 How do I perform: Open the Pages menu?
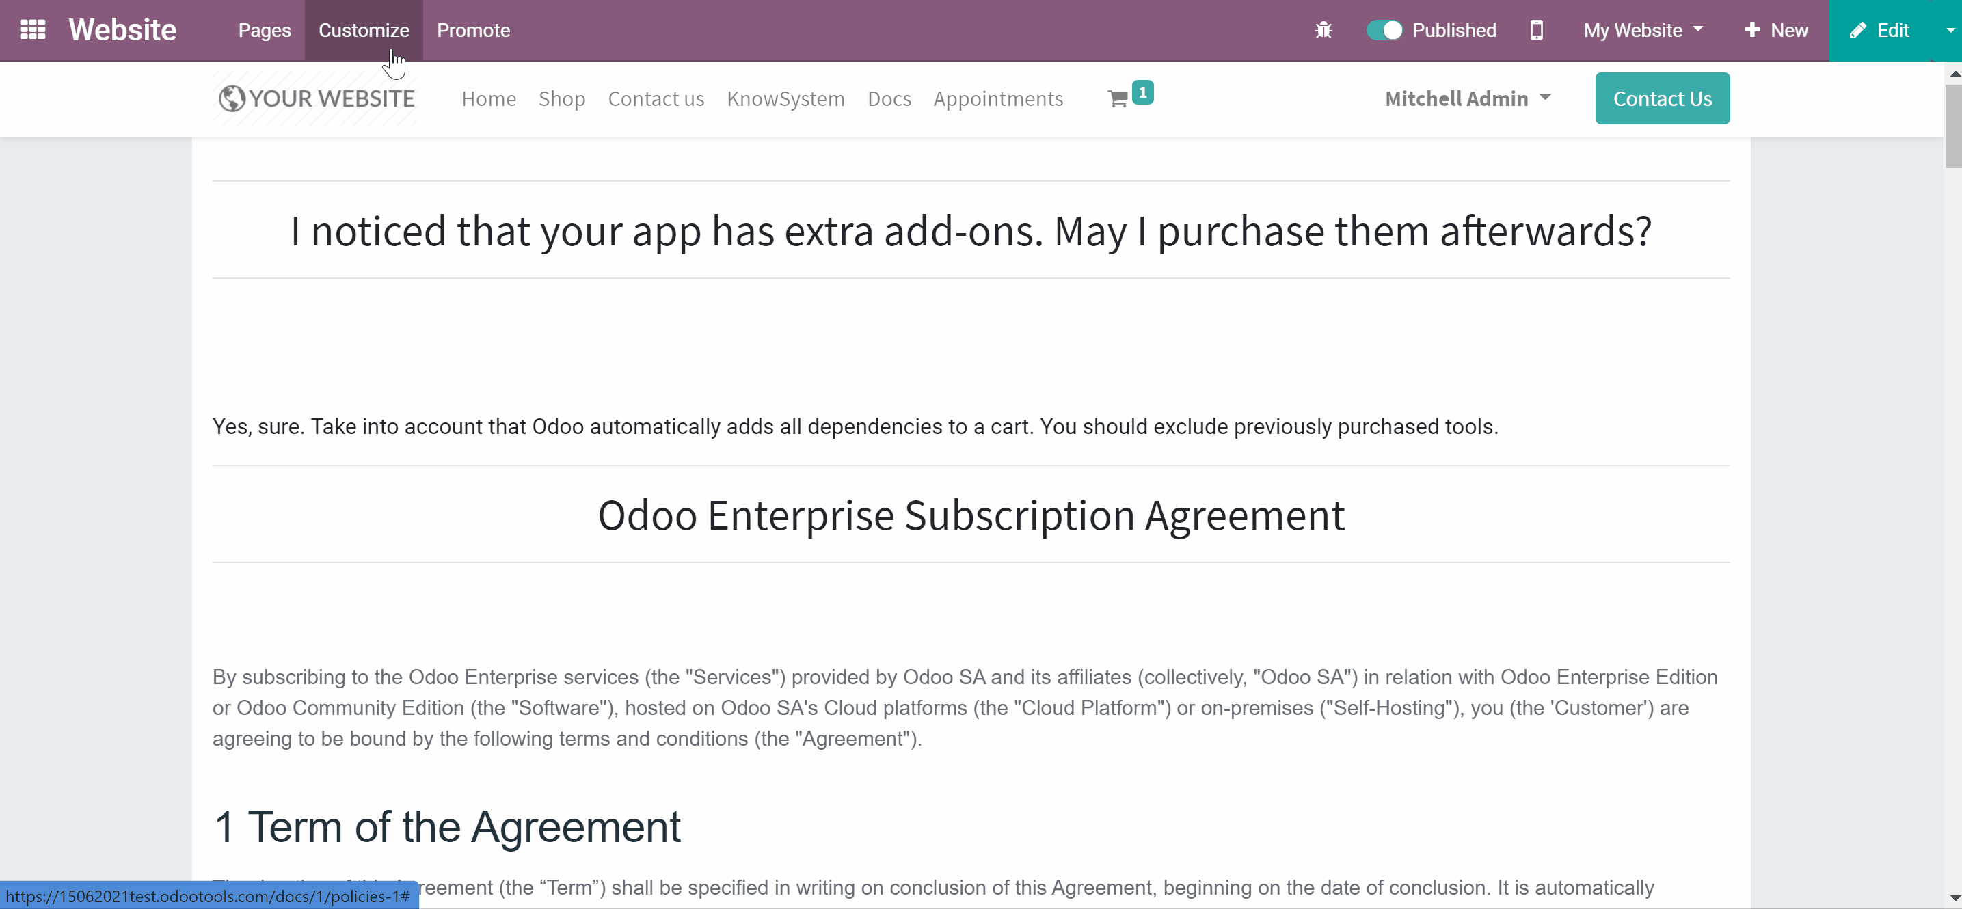tap(265, 31)
